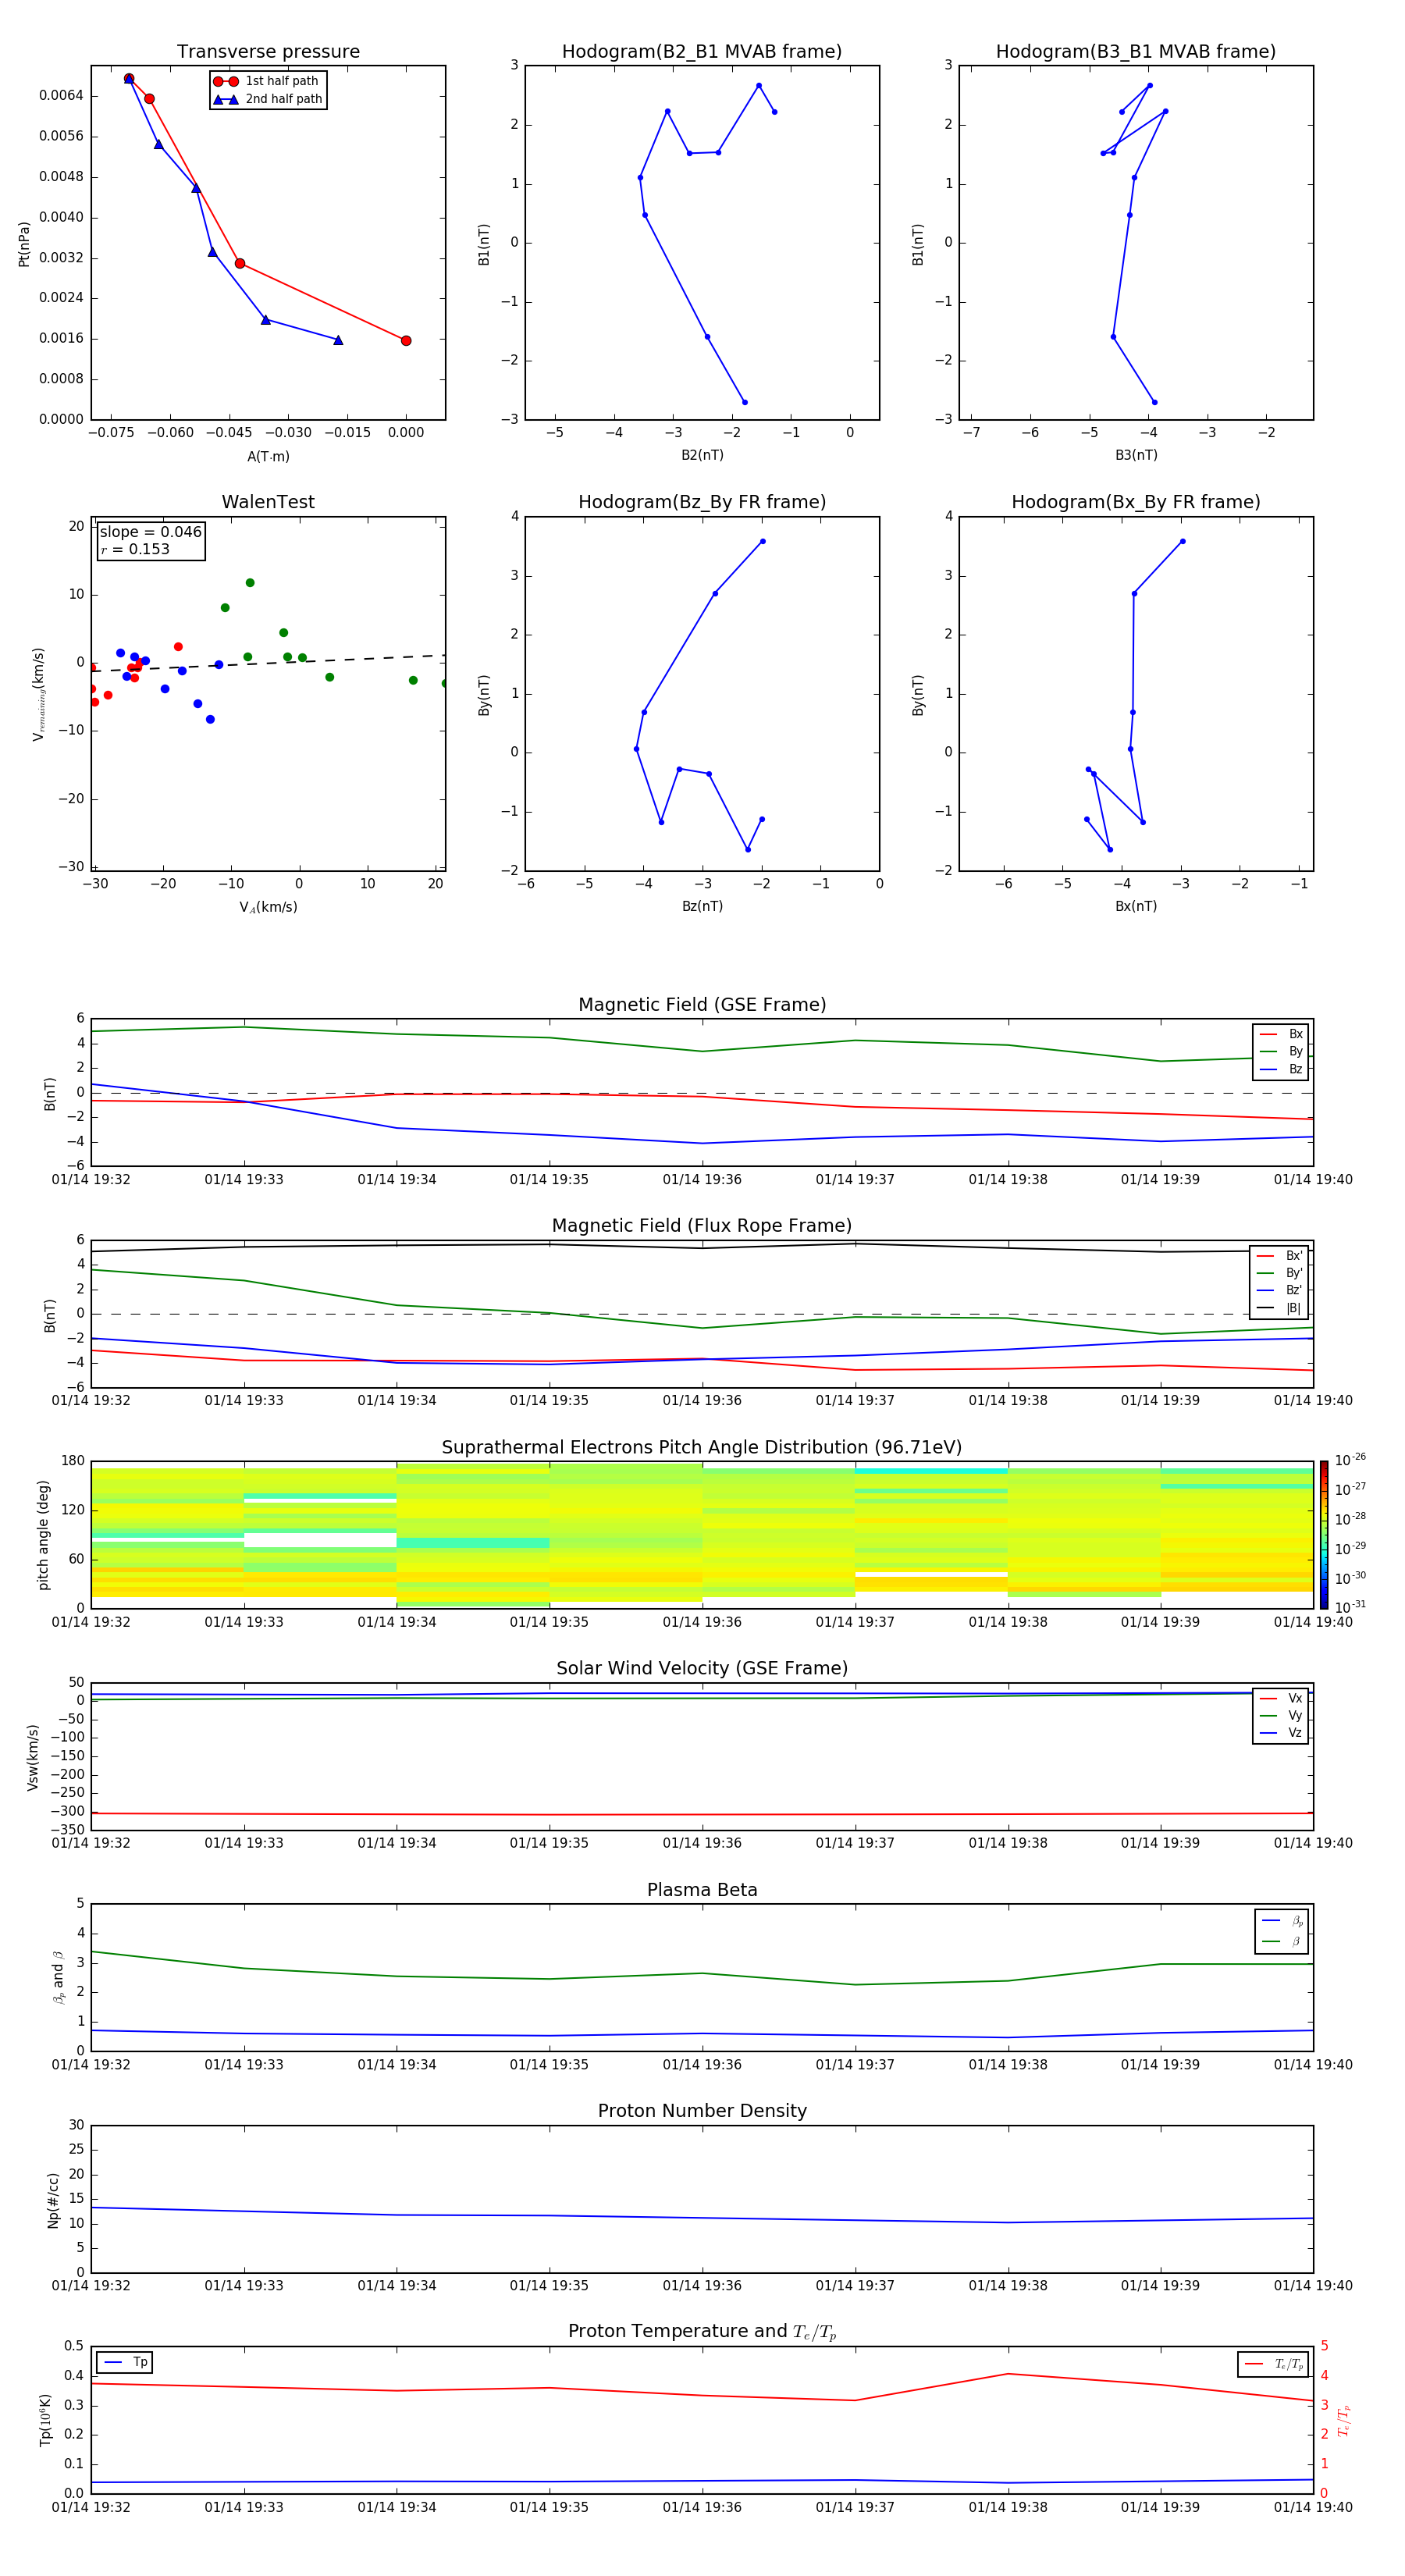Click the 'Np(#/cc)' axis label
This screenshot has height=2576, width=1405.
pyautogui.click(x=53, y=2199)
